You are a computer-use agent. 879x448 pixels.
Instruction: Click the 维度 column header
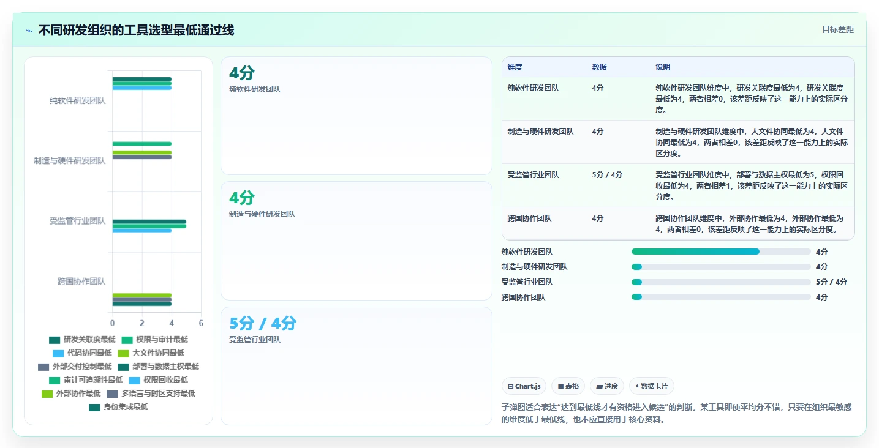[x=515, y=67]
